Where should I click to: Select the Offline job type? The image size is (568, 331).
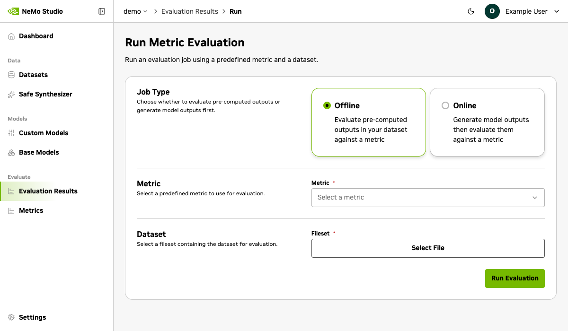point(369,122)
